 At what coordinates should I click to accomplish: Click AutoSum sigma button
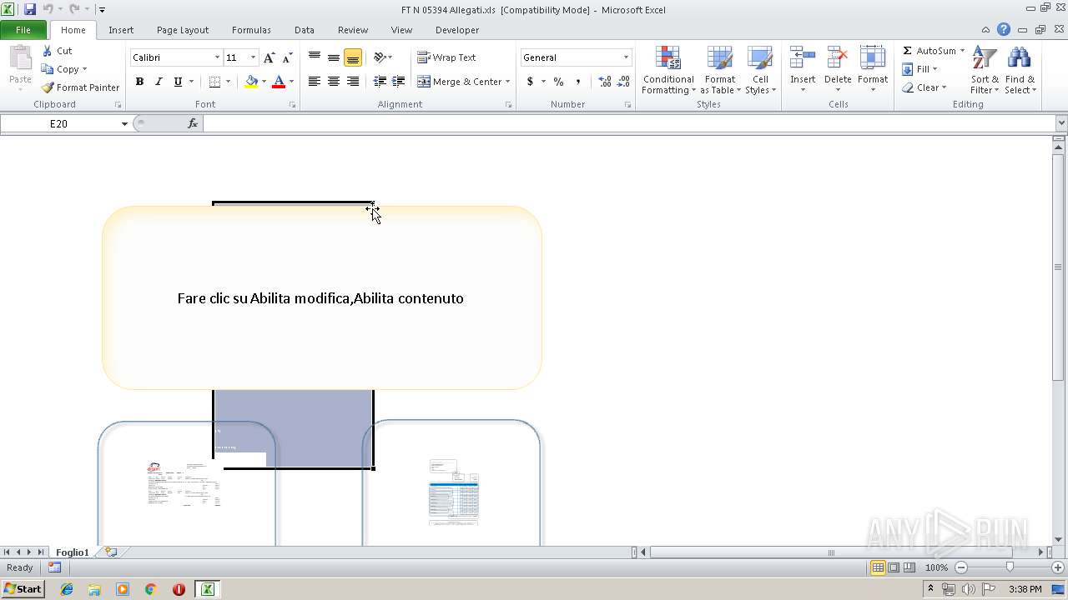tap(928, 51)
